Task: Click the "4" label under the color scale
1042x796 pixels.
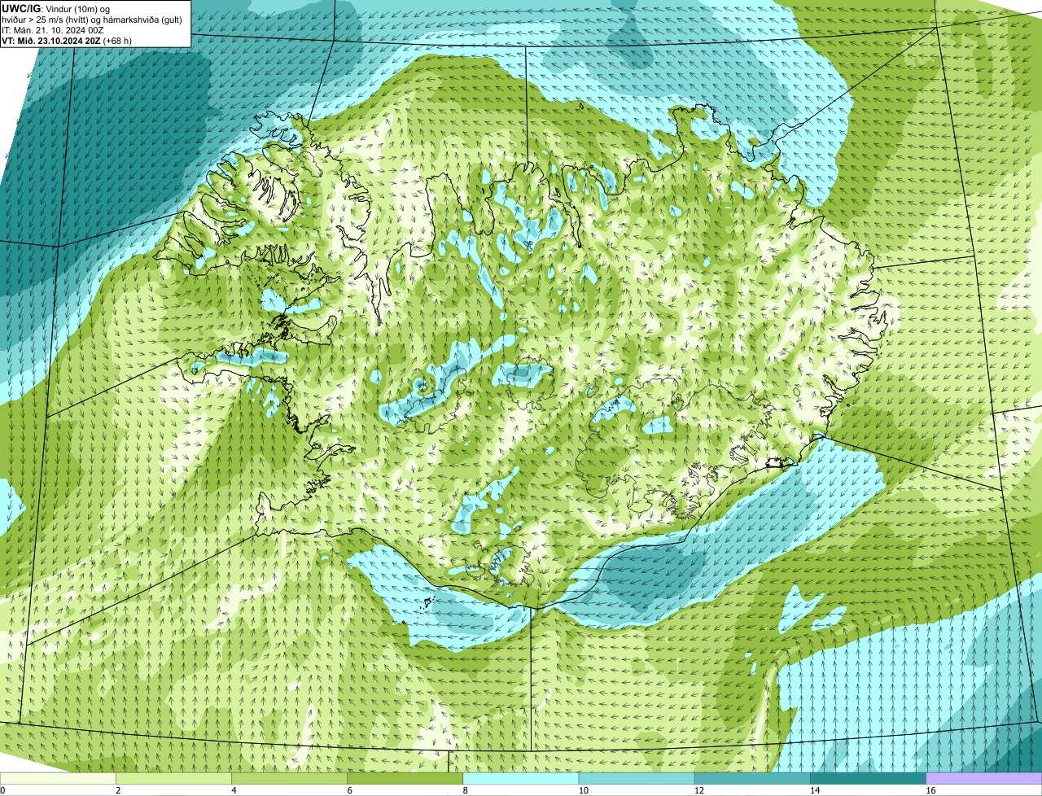Action: coord(234,790)
